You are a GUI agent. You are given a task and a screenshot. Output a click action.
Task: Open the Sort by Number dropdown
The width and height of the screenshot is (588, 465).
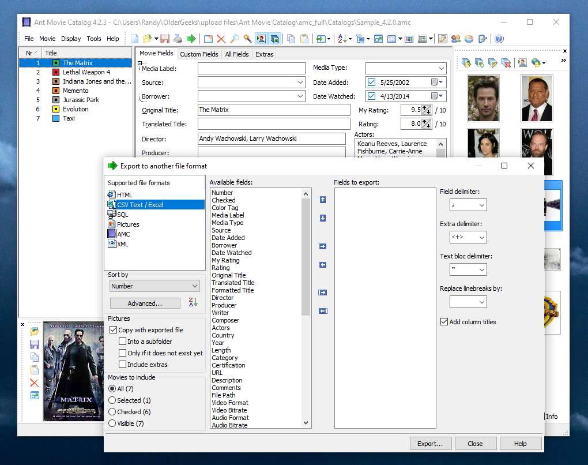(155, 286)
